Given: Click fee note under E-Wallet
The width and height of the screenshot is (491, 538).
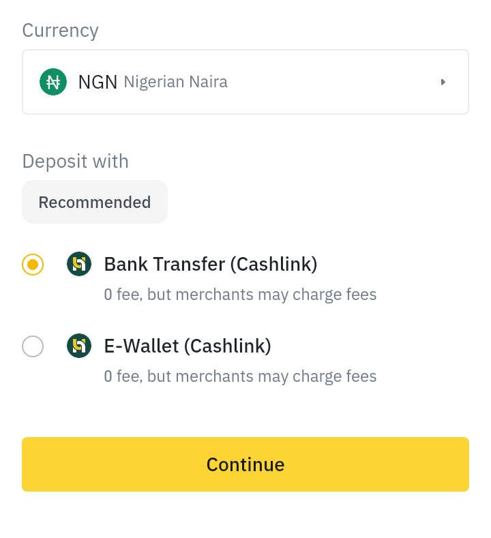Looking at the screenshot, I should point(240,376).
